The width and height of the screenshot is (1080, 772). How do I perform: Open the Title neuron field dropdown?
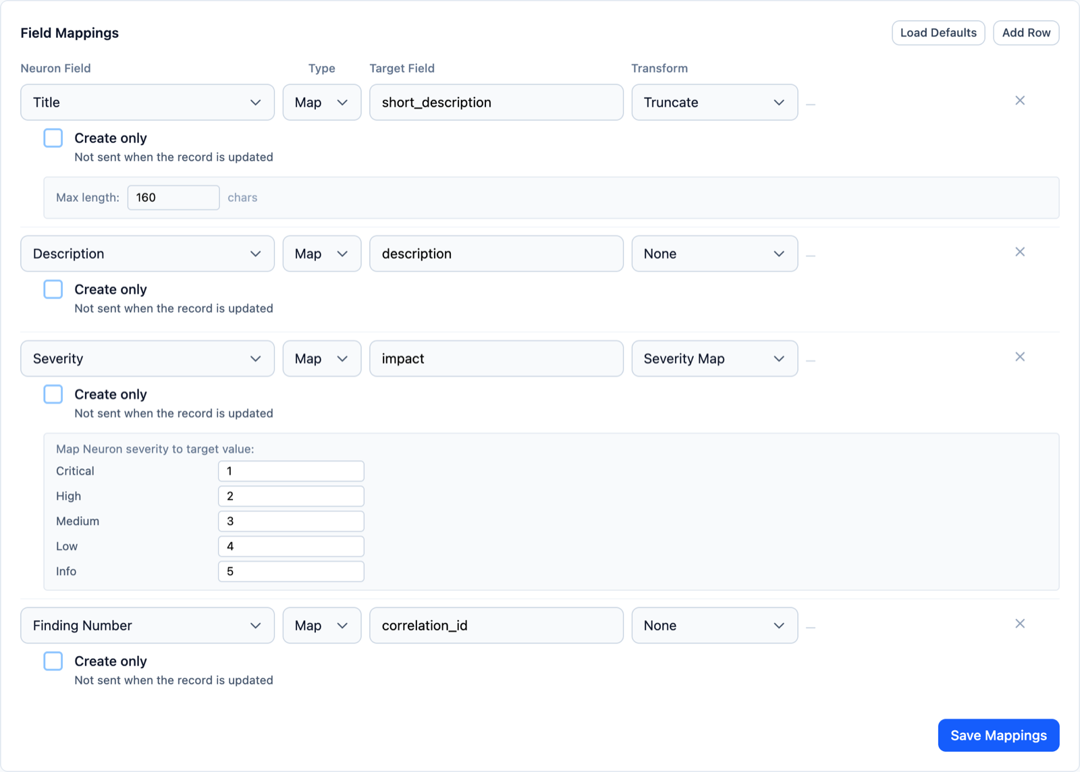(148, 103)
